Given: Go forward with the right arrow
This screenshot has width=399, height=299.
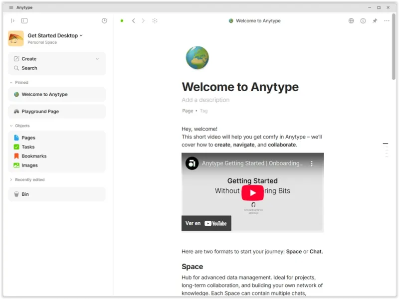Looking at the screenshot, I should pyautogui.click(x=143, y=20).
